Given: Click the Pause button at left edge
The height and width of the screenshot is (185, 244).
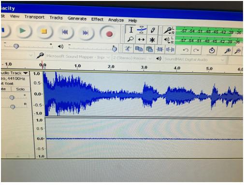Looking at the screenshot, I should (4, 30).
